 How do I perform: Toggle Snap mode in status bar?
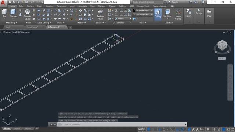tap(153, 129)
